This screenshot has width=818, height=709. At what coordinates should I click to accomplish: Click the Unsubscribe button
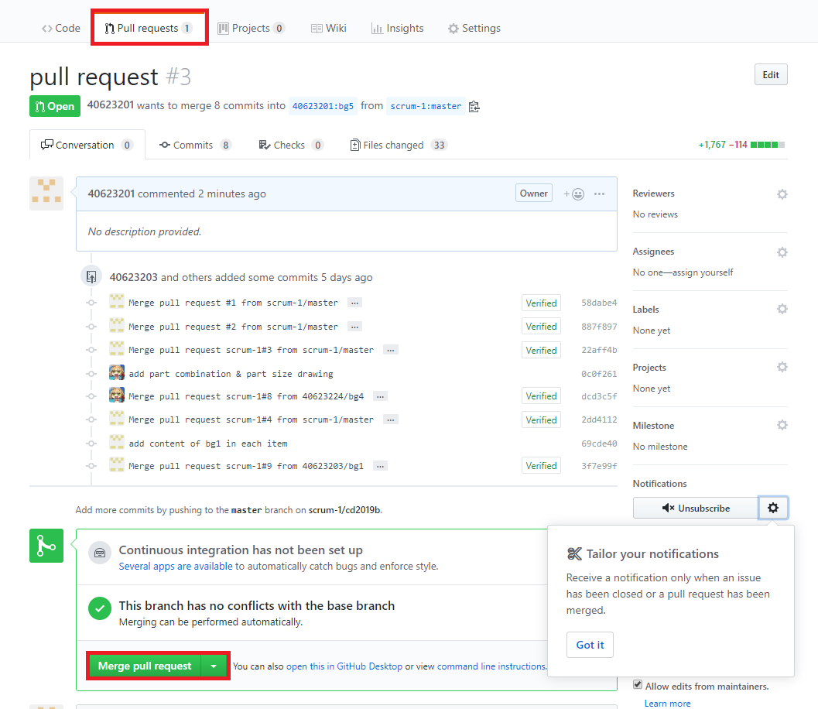696,508
